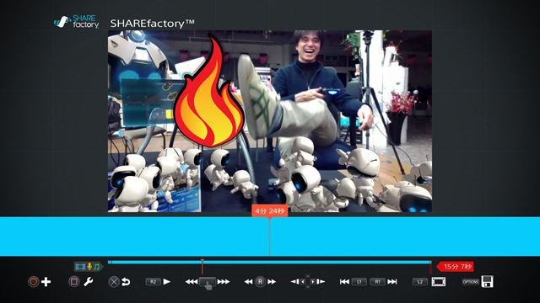Click the circle button icon
The width and height of the screenshot is (540, 303).
click(34, 282)
